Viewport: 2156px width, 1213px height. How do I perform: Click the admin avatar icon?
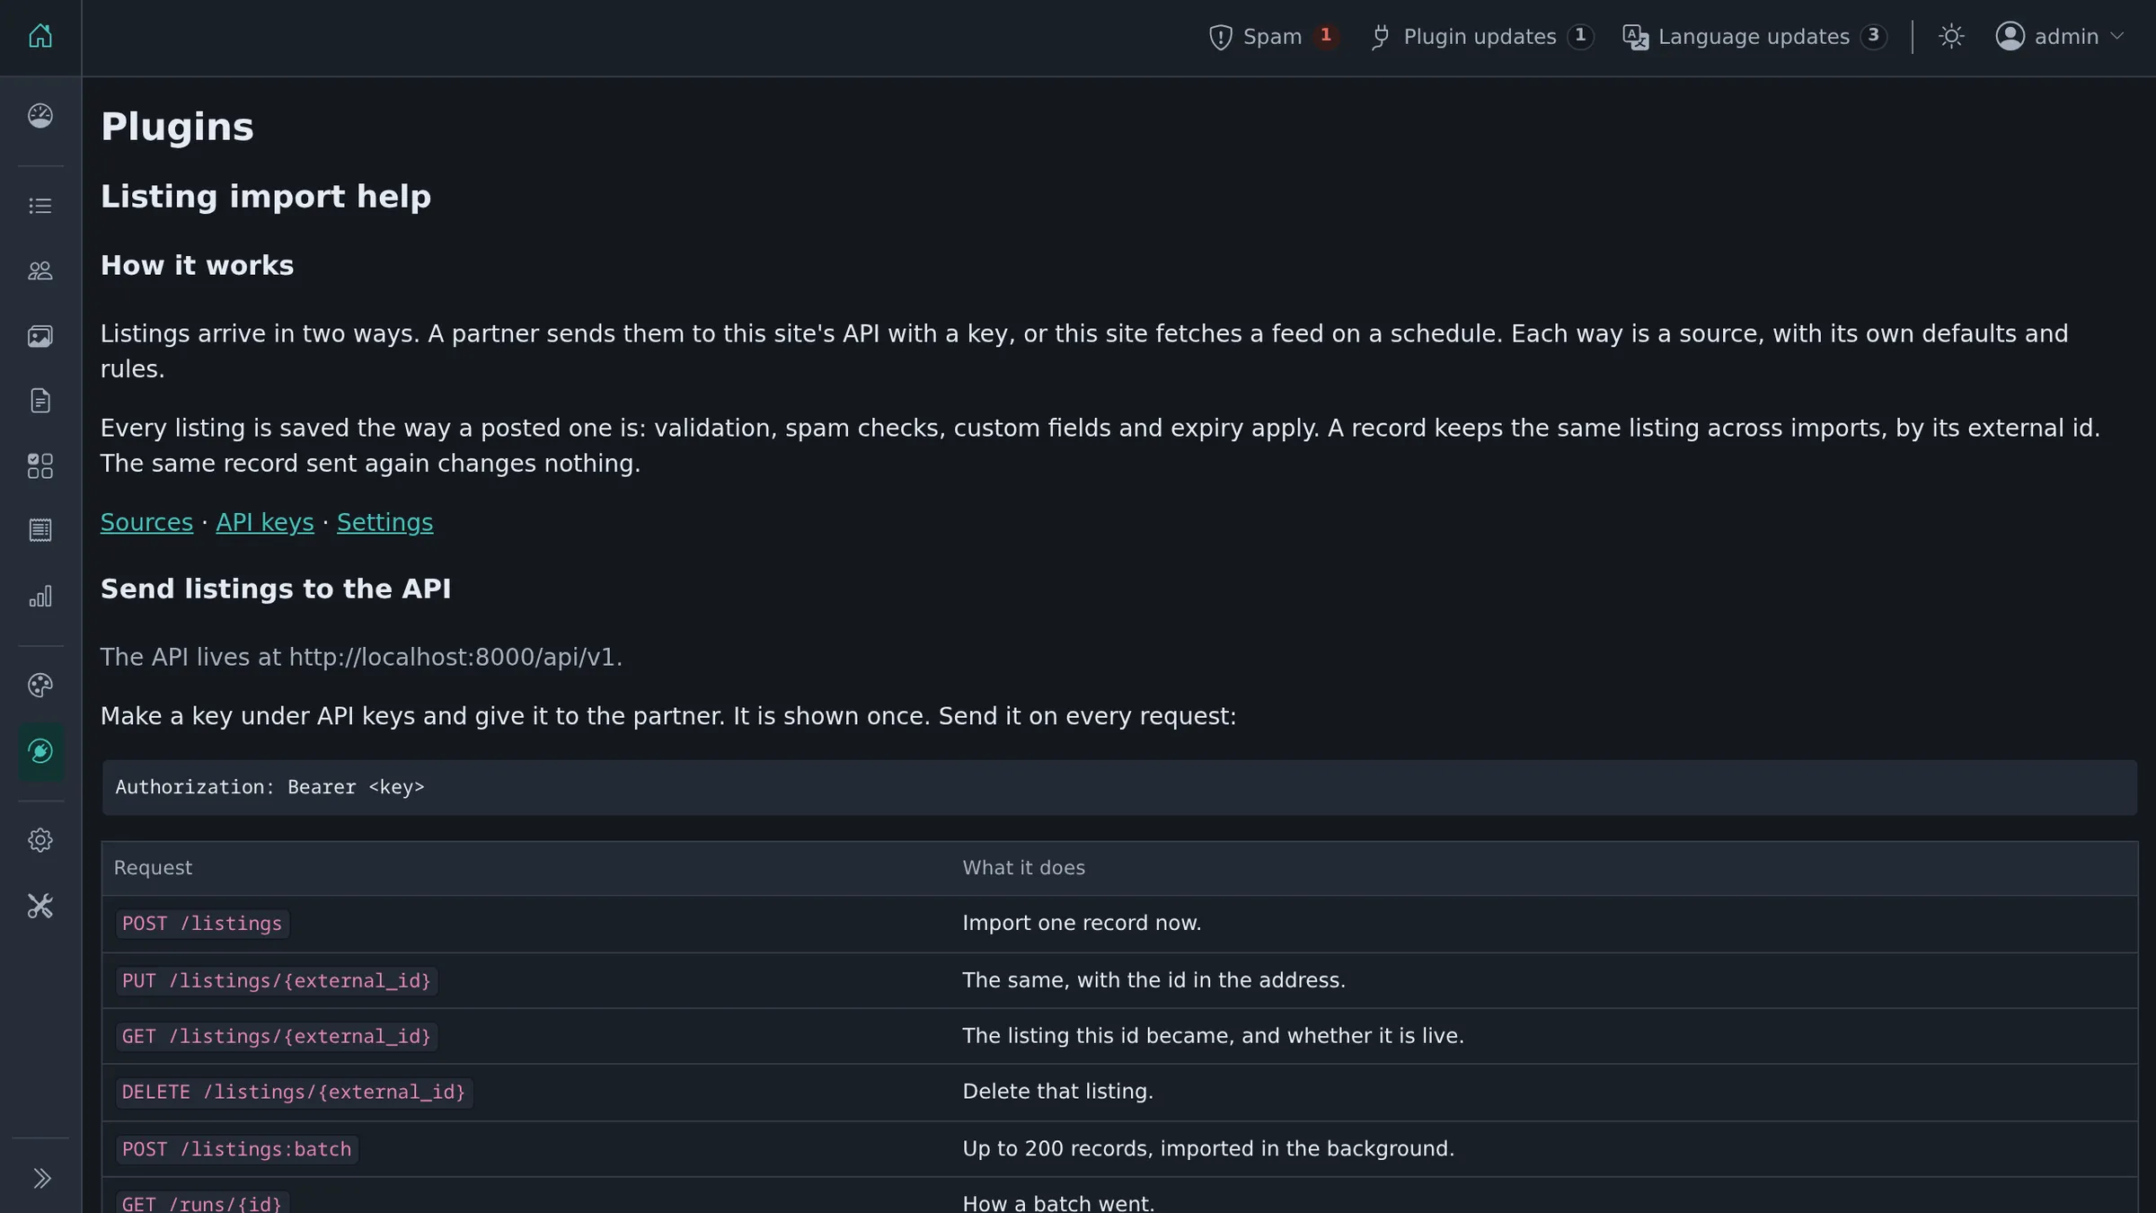coord(2010,36)
